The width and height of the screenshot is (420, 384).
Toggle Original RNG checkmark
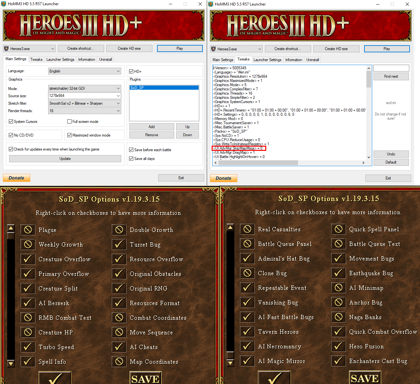[119, 288]
